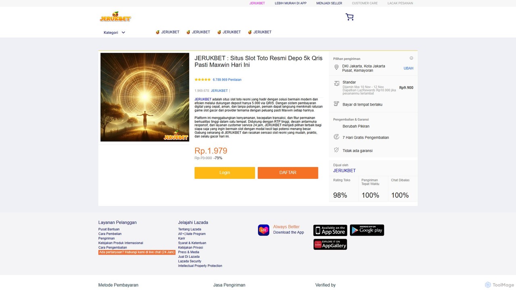Click the Laz app logo icon
The width and height of the screenshot is (516, 290).
(x=264, y=230)
